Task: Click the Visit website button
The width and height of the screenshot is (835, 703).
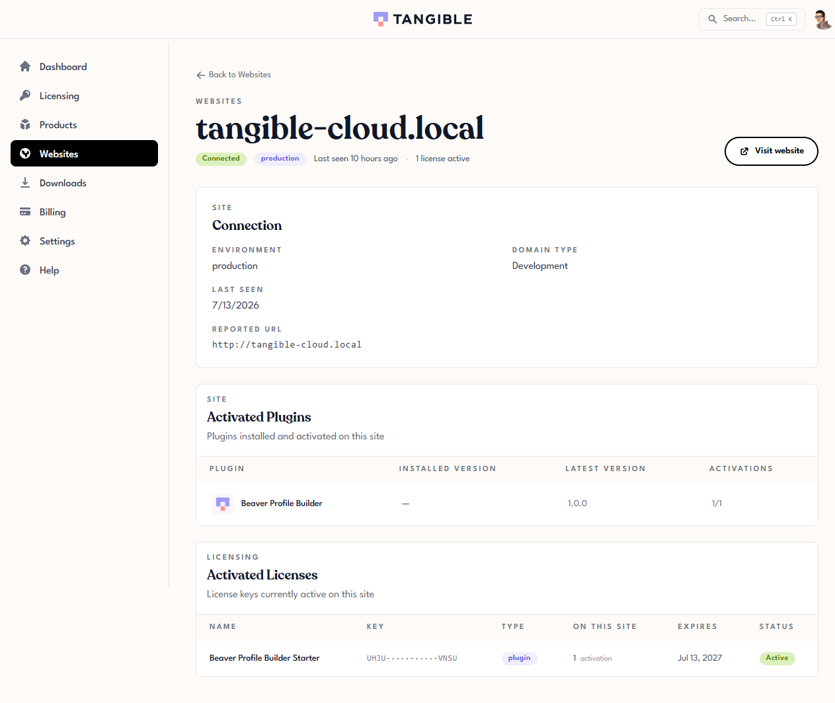Action: [x=771, y=151]
